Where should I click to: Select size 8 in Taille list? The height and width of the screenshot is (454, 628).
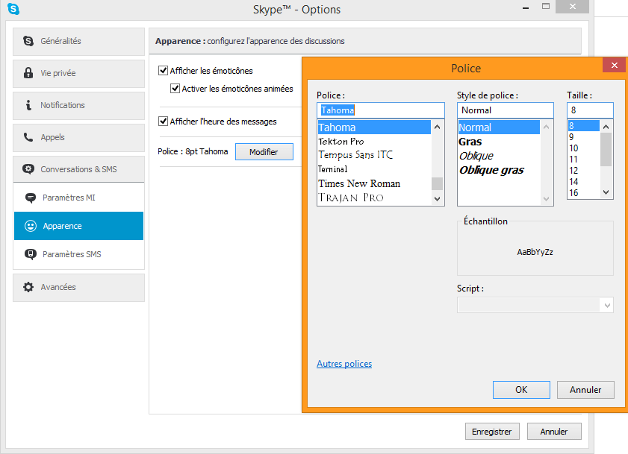(x=583, y=125)
